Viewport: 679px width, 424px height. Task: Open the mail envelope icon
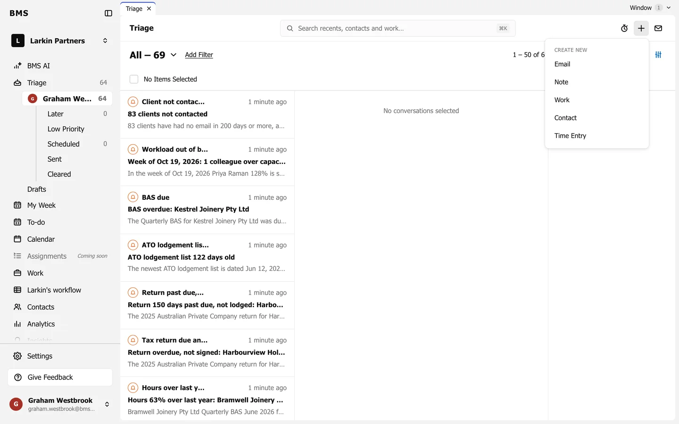pos(658,28)
